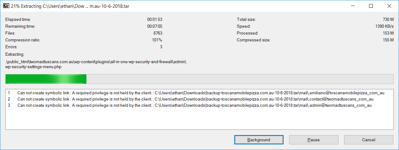Click the Total size value 730 M

(x=388, y=19)
